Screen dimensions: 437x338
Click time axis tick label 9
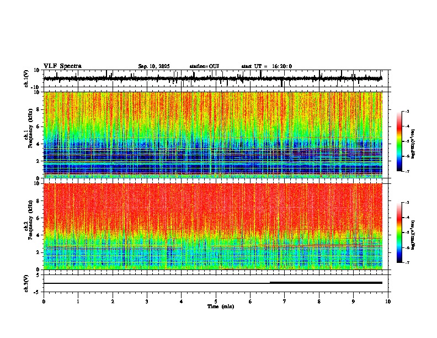click(353, 302)
